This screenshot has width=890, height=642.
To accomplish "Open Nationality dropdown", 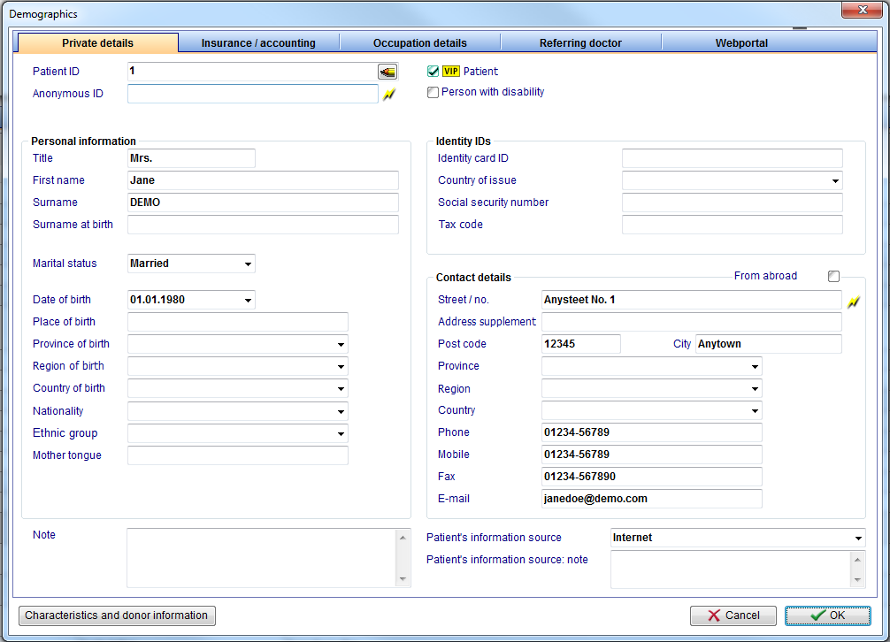I will (341, 411).
